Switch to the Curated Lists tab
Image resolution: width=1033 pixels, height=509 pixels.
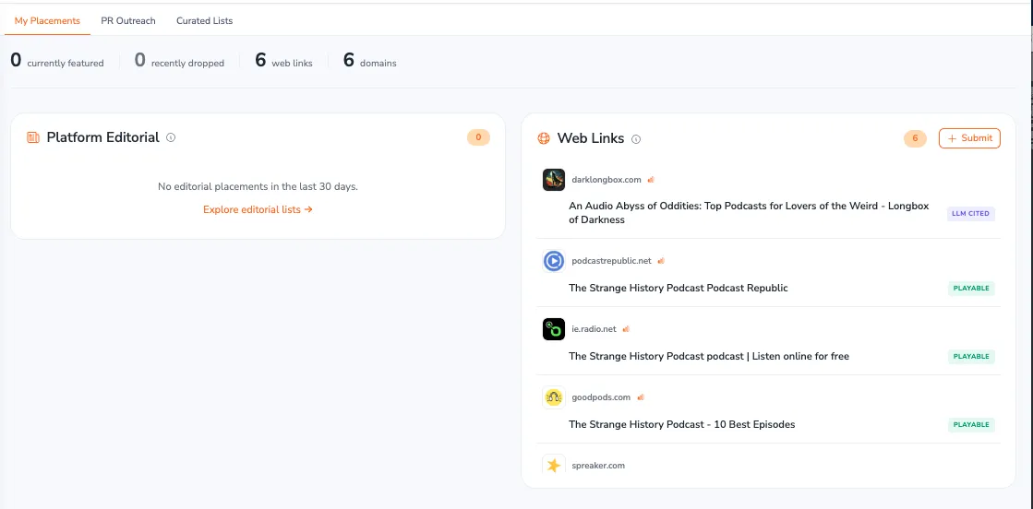click(x=204, y=20)
